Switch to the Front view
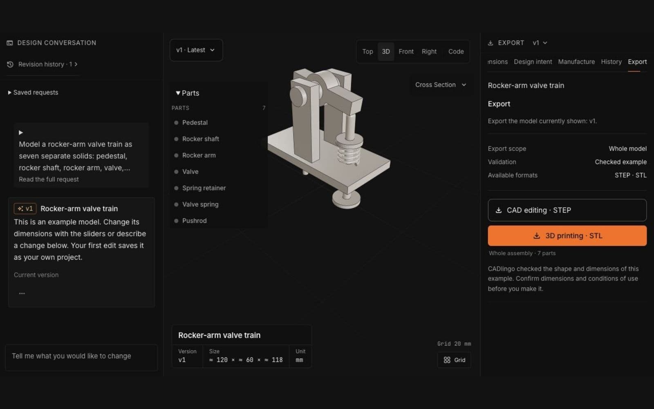 pyautogui.click(x=406, y=52)
